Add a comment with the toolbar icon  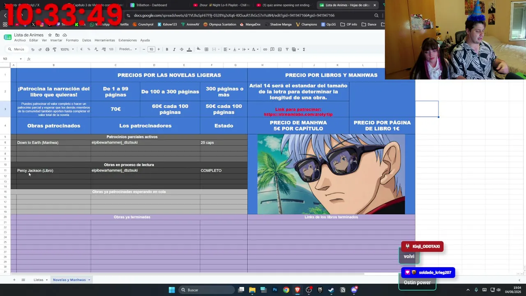coord(272,49)
